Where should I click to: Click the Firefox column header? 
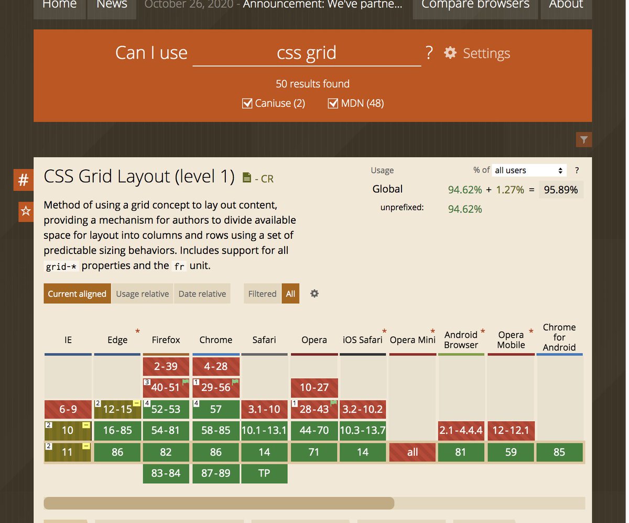166,340
